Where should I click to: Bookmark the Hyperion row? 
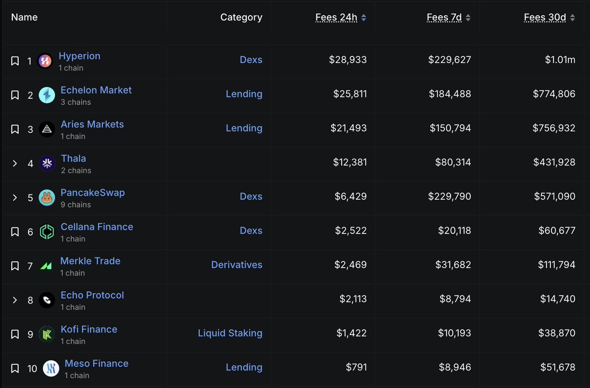coord(15,61)
